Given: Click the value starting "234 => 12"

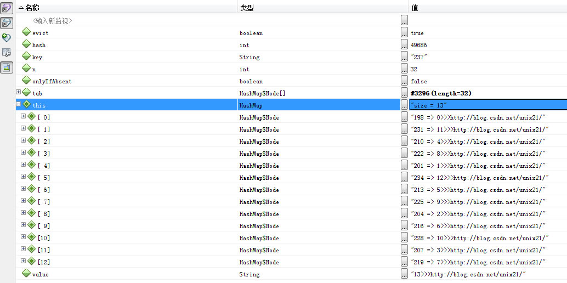Looking at the screenshot, I should click(x=480, y=178).
